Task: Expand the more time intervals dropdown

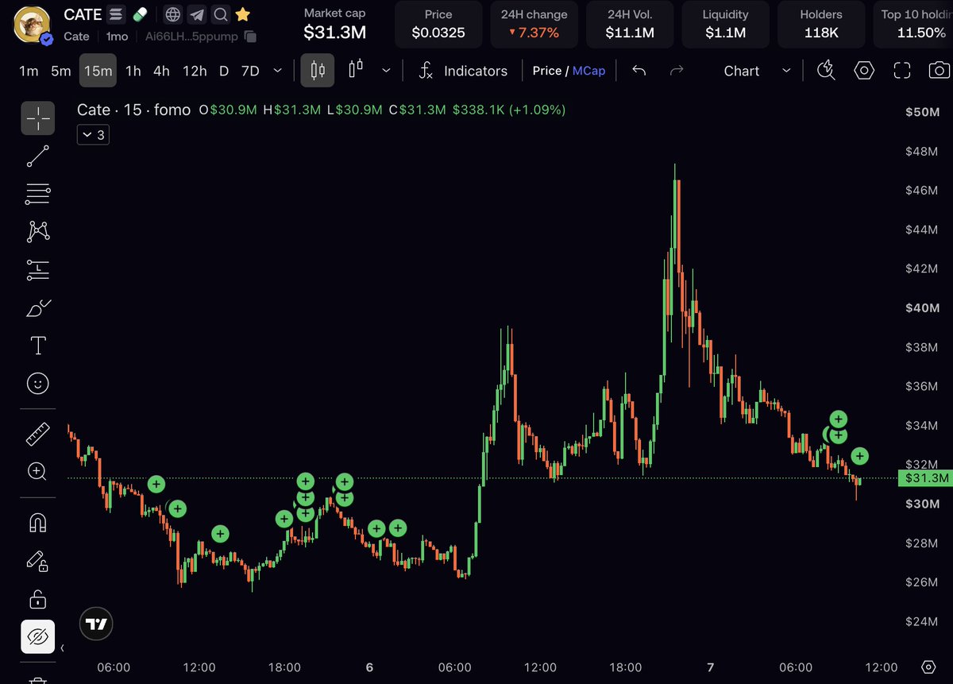Action: [x=277, y=71]
